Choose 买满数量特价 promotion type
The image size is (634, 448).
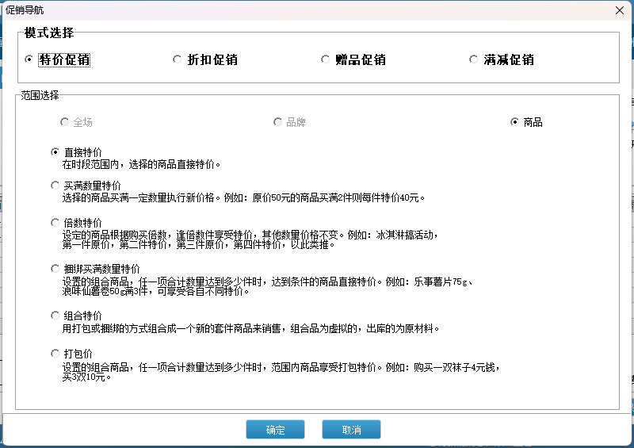[x=55, y=185]
